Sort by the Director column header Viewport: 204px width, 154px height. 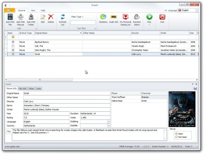[145, 33]
